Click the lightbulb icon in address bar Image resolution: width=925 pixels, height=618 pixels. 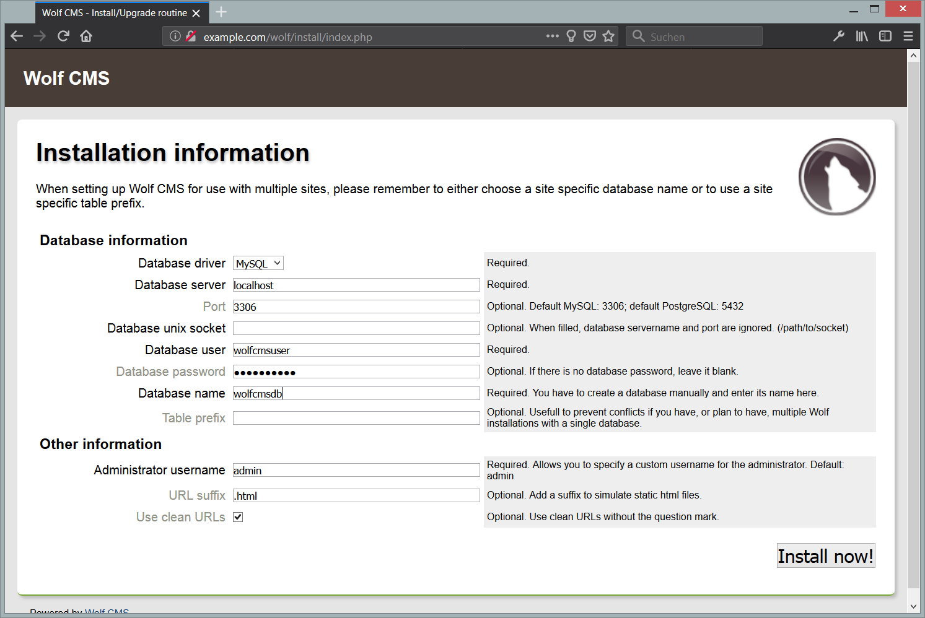pyautogui.click(x=571, y=36)
